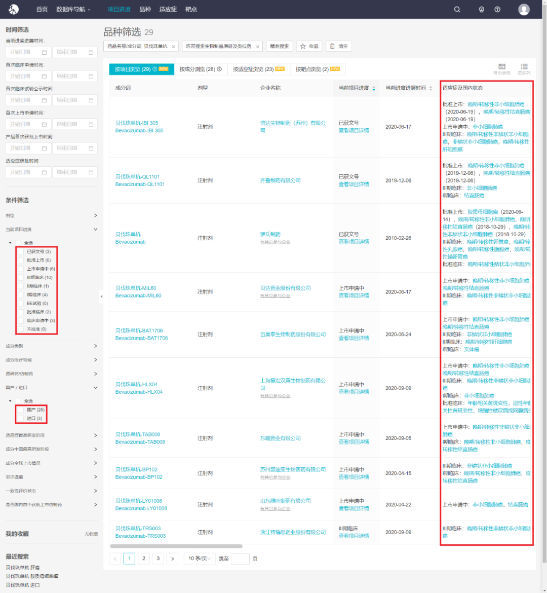Screen dimensions: 547x593
Task: Click the 清空 trash button
Action: [339, 46]
